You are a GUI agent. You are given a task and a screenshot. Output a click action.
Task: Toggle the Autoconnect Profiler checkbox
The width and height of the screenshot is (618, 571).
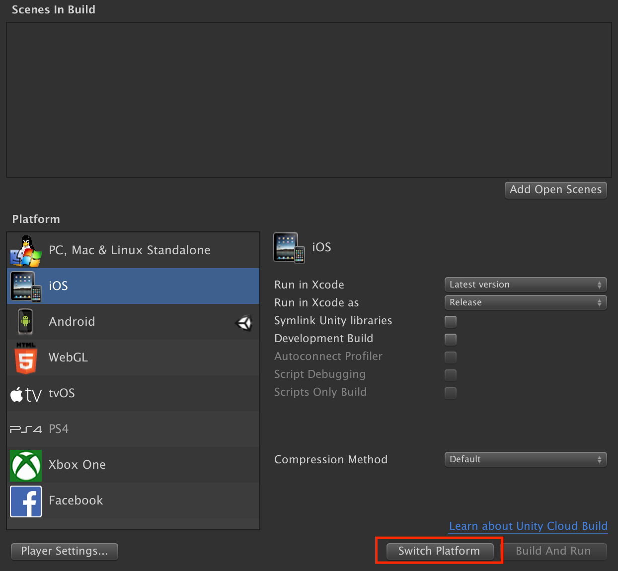tap(451, 357)
